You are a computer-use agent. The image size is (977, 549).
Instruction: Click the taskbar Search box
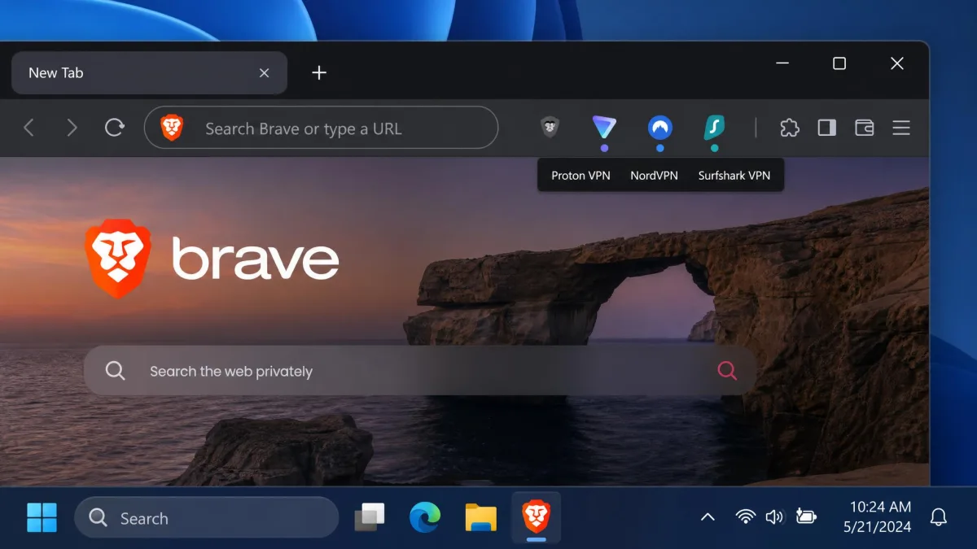[x=207, y=517]
